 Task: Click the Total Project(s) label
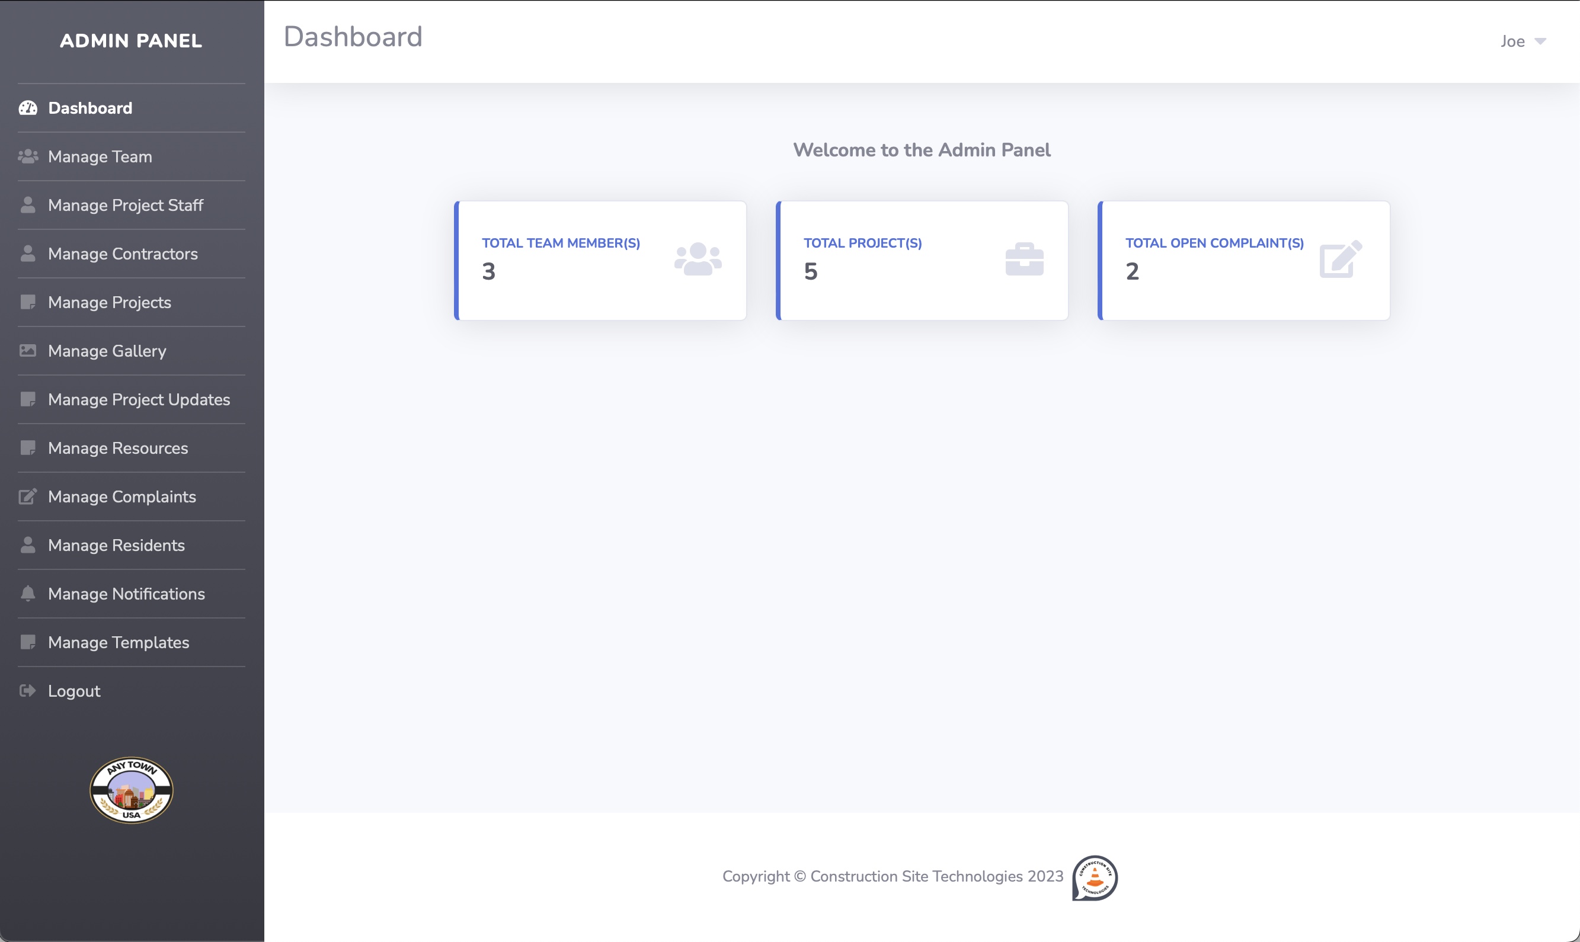coord(863,243)
